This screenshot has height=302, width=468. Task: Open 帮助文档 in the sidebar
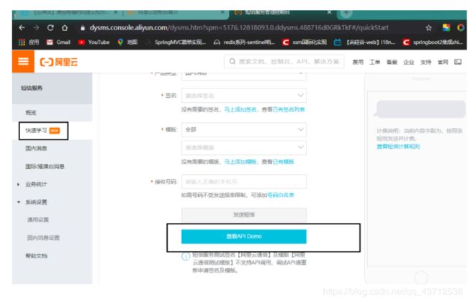click(36, 255)
